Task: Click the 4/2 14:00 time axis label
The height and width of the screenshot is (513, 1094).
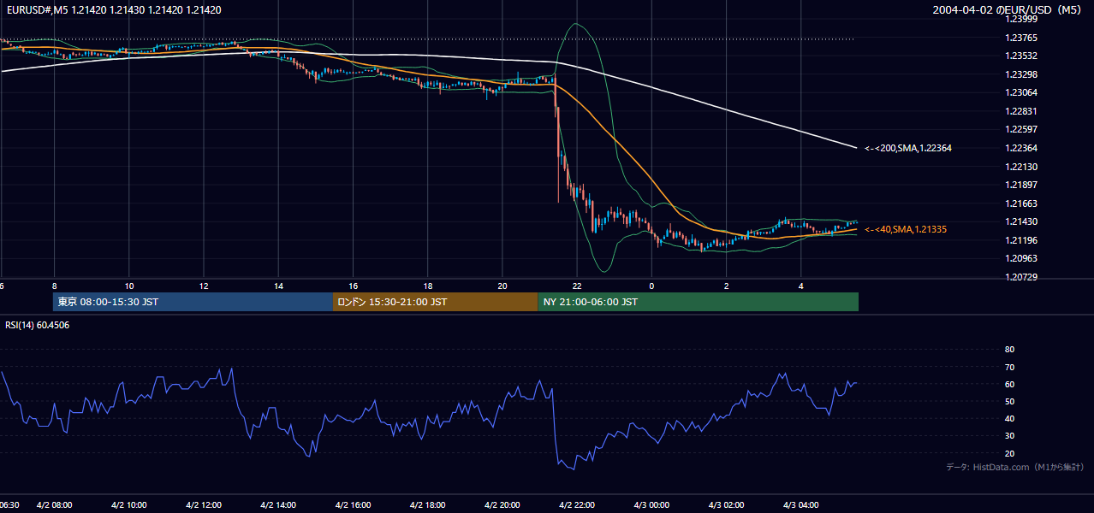Action: (278, 505)
